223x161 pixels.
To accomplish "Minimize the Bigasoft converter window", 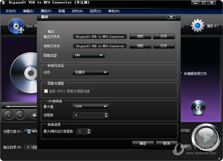I will 196,2.
